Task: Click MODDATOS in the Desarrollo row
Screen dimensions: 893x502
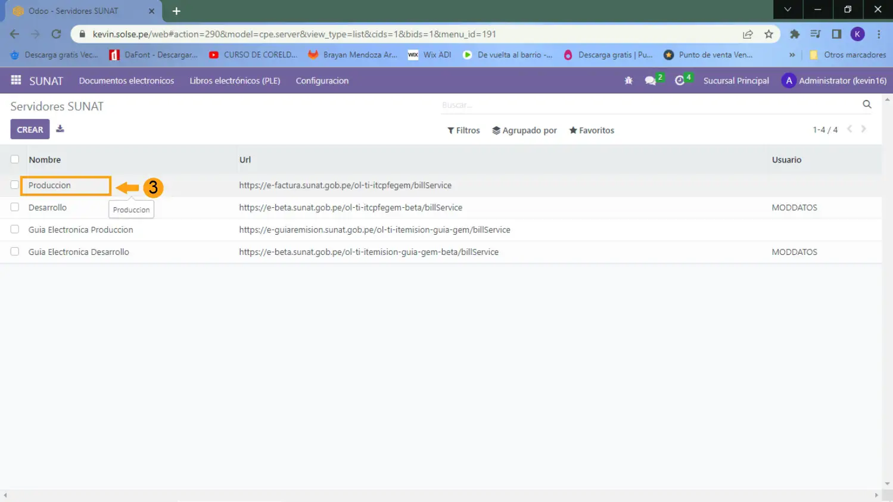Action: pos(794,207)
